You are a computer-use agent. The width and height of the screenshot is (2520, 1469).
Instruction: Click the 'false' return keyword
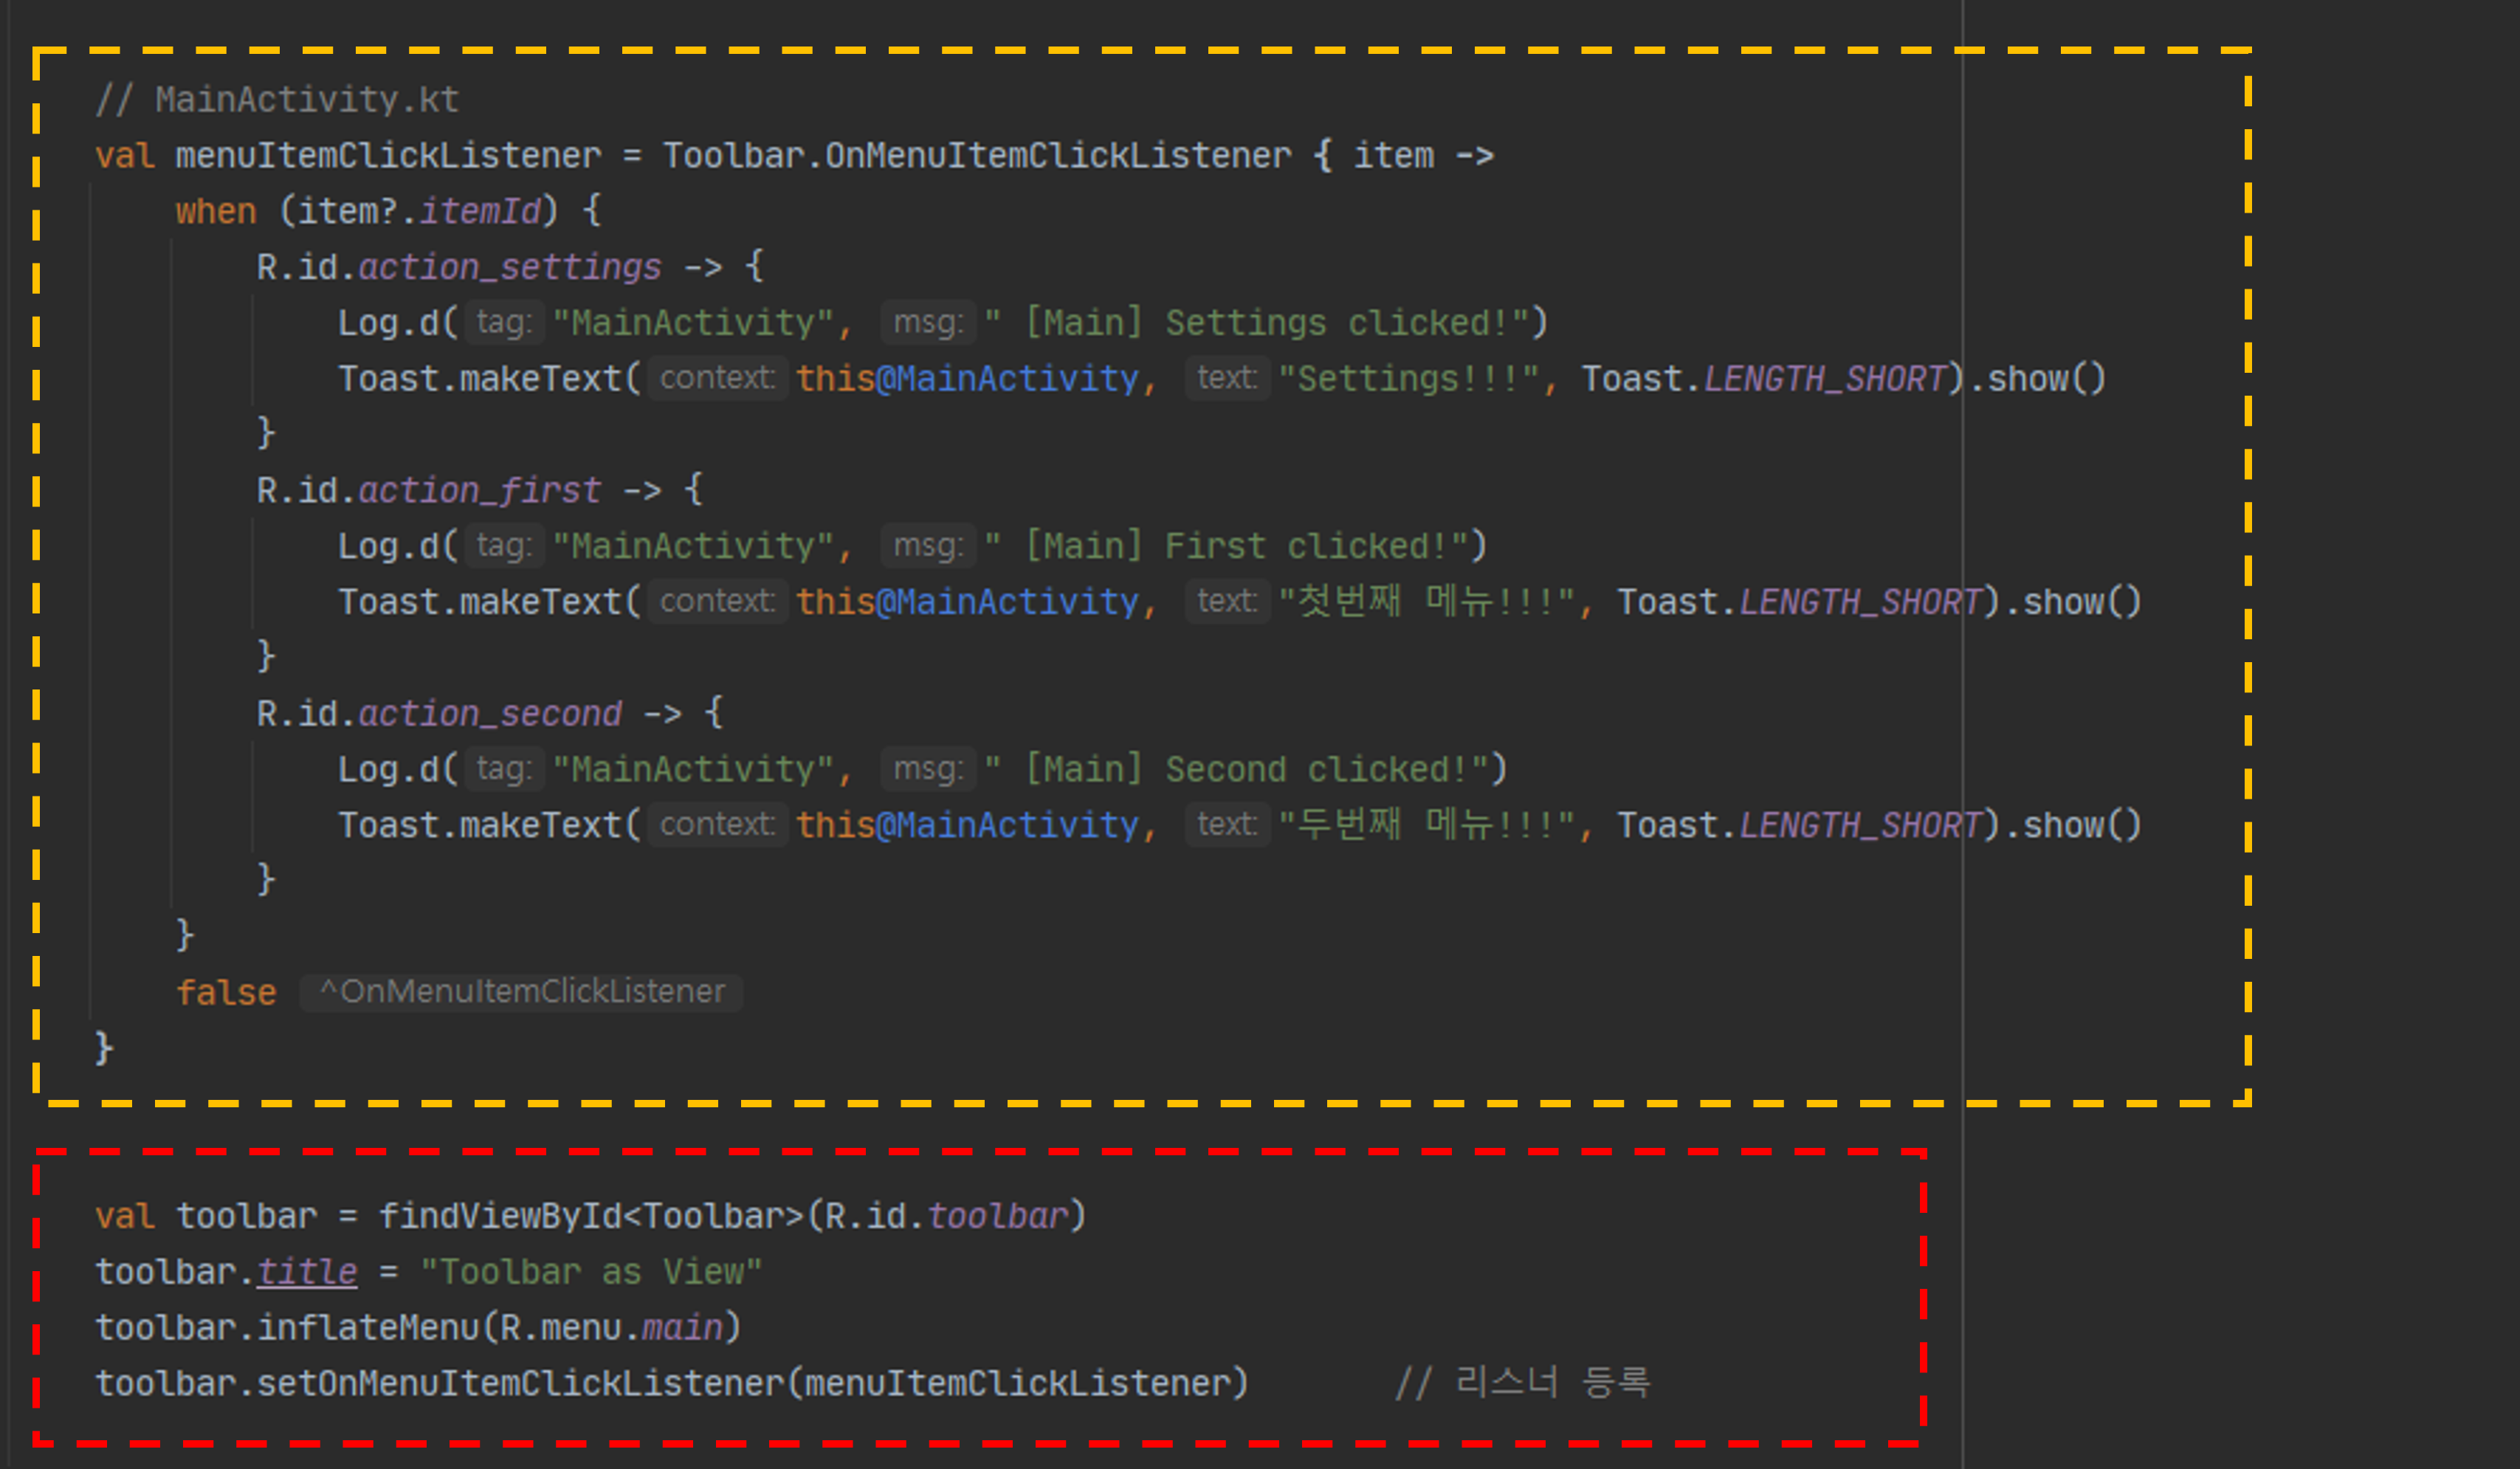pyautogui.click(x=225, y=993)
